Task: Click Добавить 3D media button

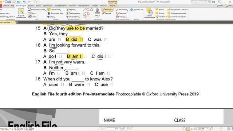Action: (137, 10)
